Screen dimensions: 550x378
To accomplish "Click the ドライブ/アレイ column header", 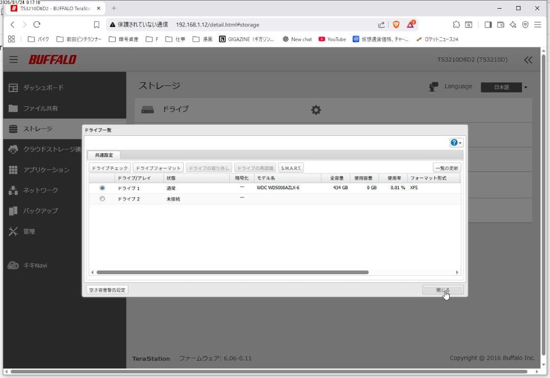I will (x=139, y=178).
